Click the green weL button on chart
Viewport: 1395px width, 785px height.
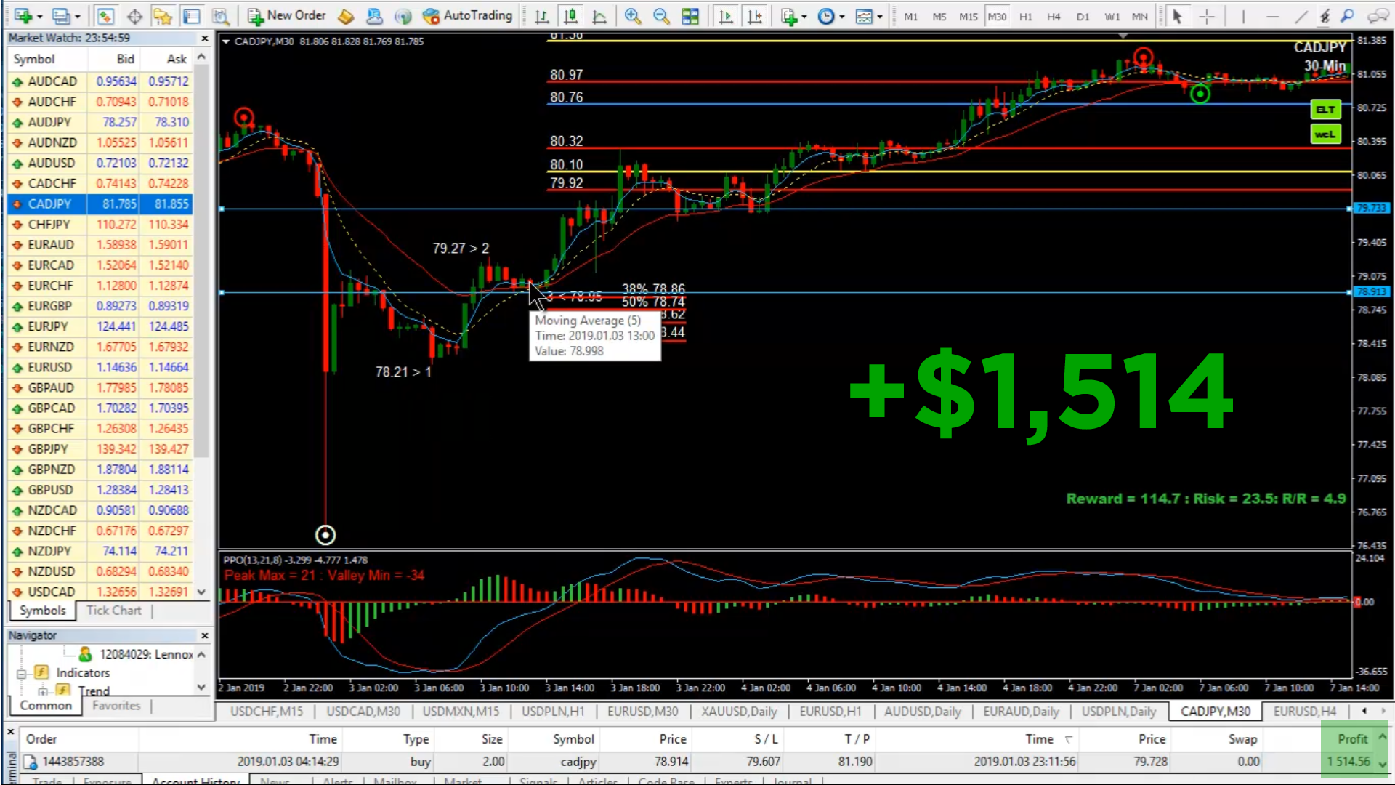[x=1325, y=134]
